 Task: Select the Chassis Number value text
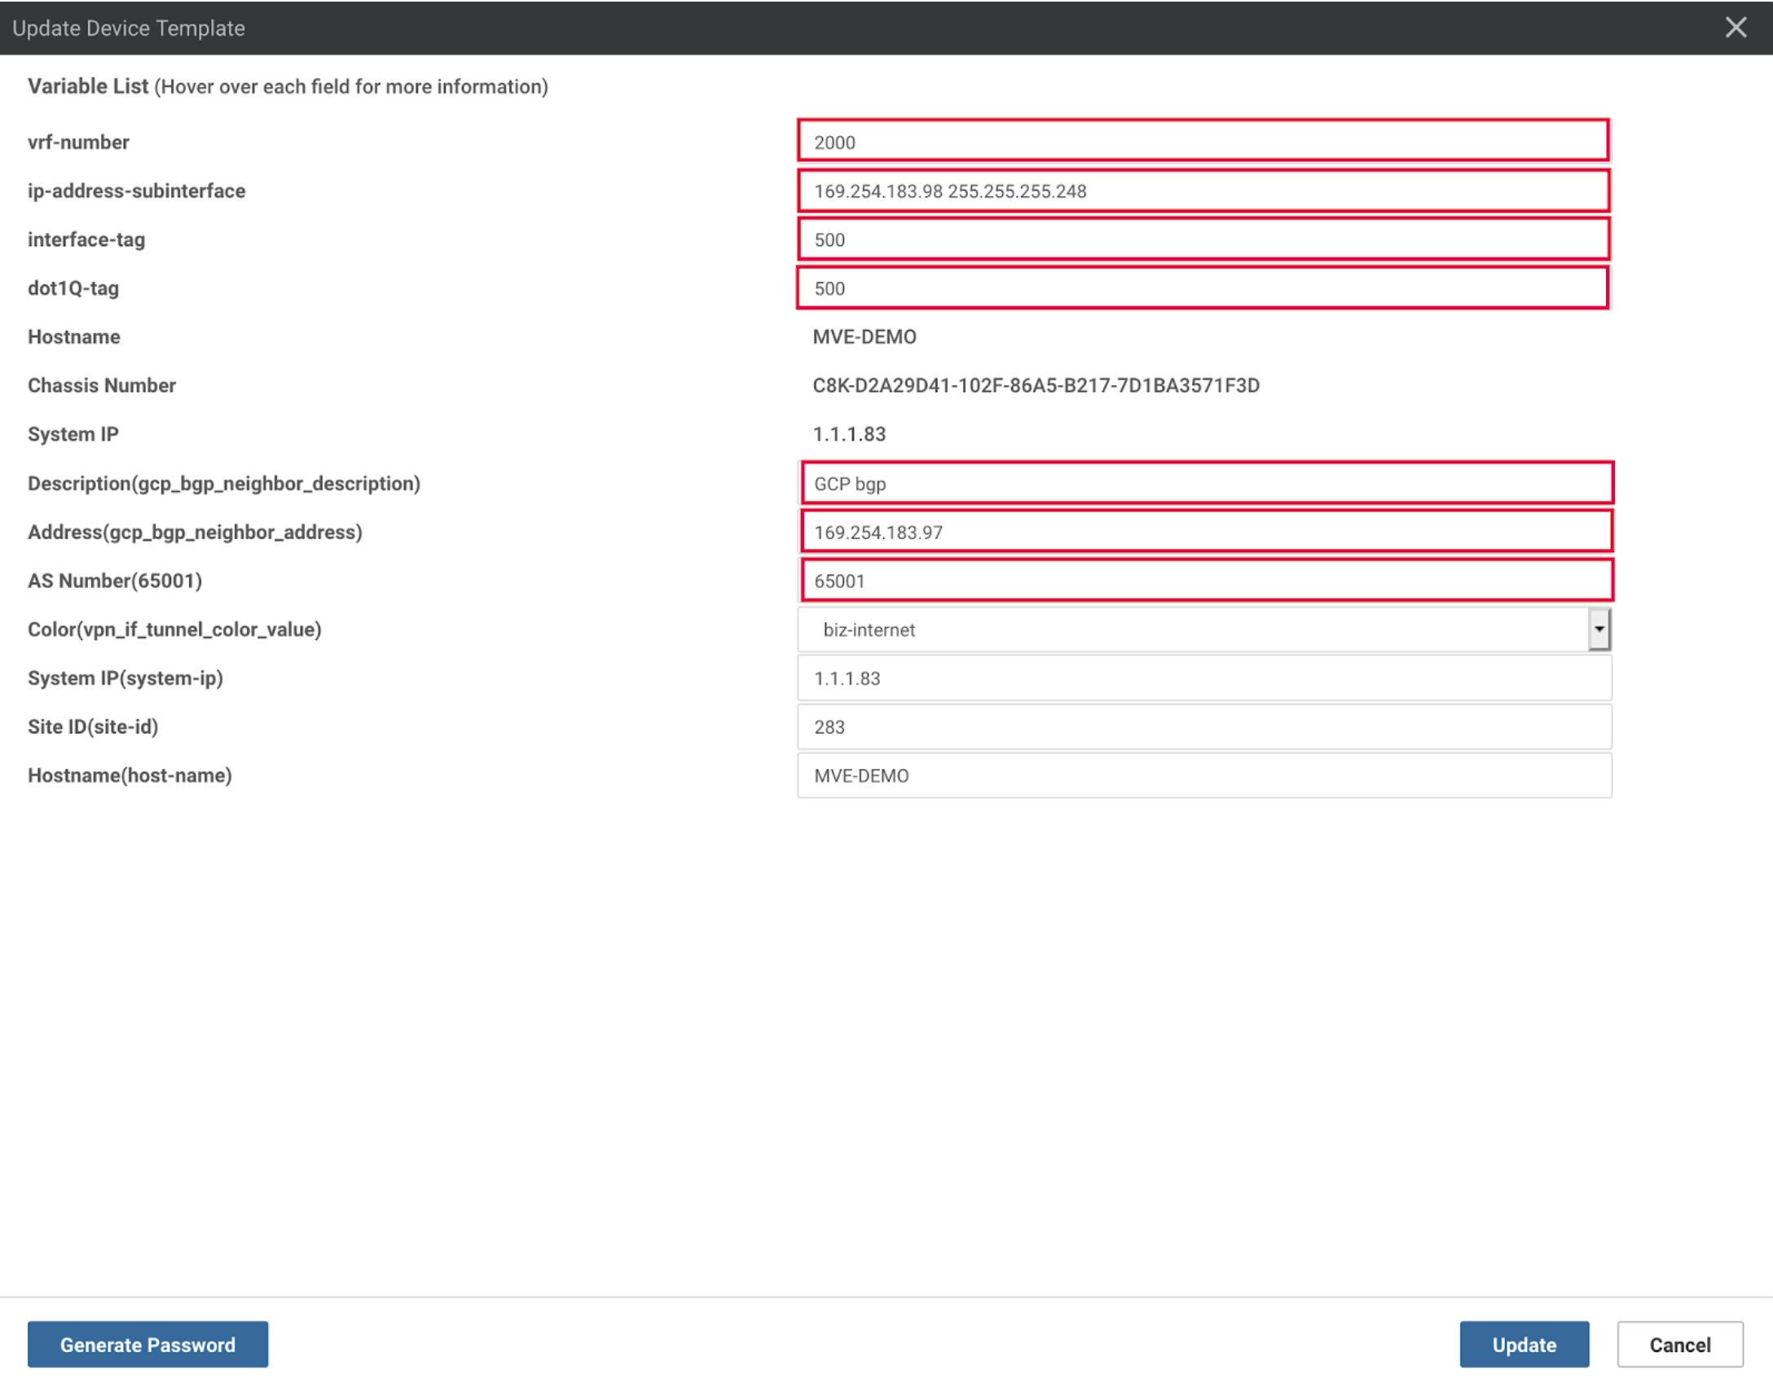pyautogui.click(x=1036, y=385)
